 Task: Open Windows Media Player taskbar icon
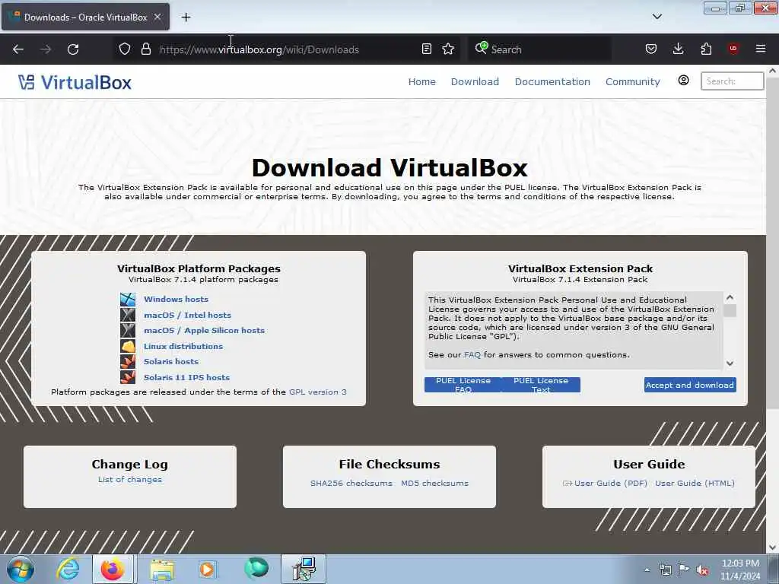click(x=207, y=569)
